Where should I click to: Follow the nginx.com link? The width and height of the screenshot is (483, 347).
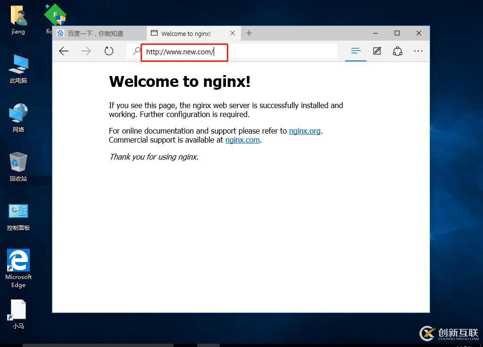242,140
